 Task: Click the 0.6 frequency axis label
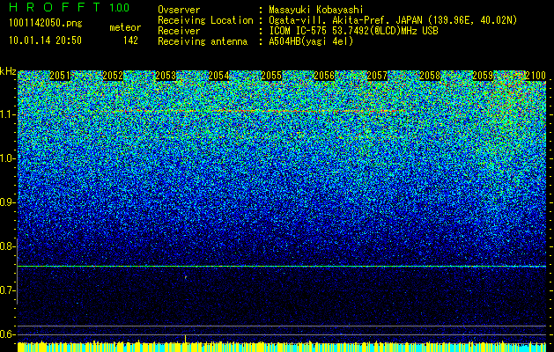click(x=8, y=334)
